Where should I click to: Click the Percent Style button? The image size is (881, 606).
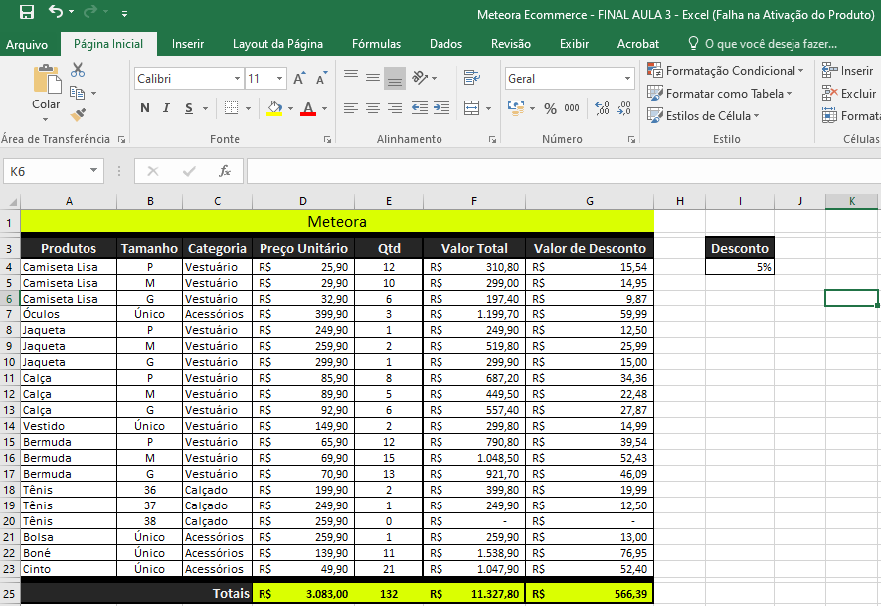(x=550, y=108)
